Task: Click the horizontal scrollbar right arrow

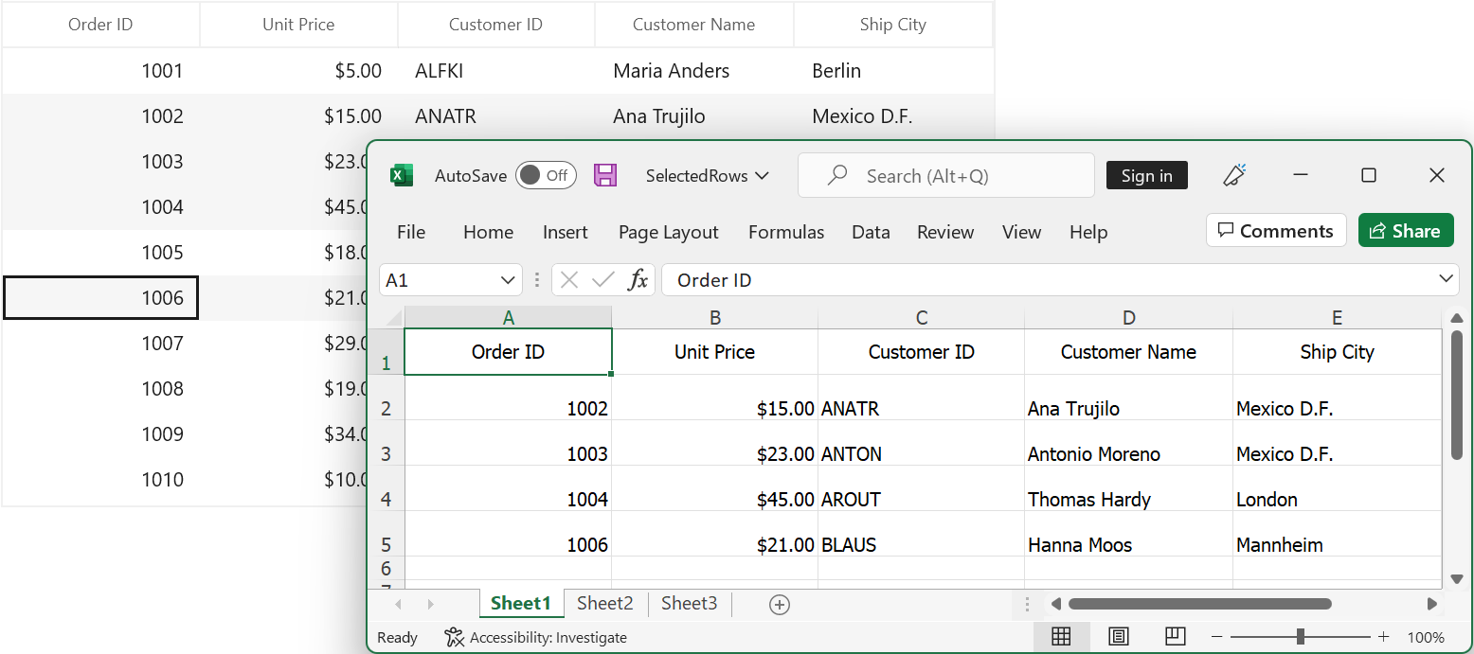Action: pyautogui.click(x=1431, y=604)
